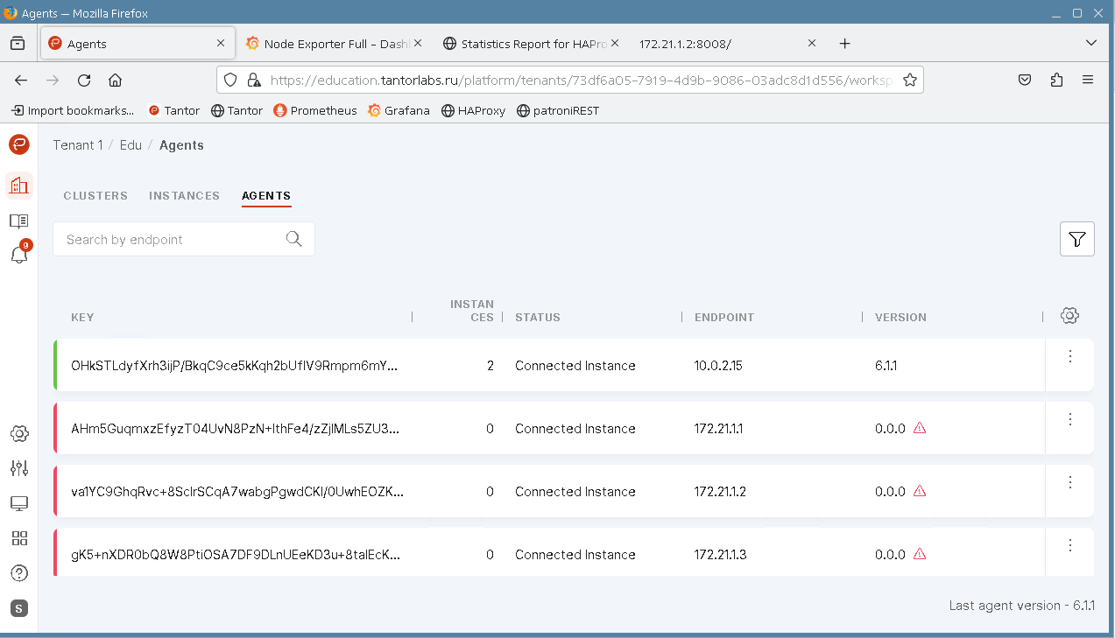1115x638 pixels.
Task: Click the help question mark icon
Action: pyautogui.click(x=18, y=573)
